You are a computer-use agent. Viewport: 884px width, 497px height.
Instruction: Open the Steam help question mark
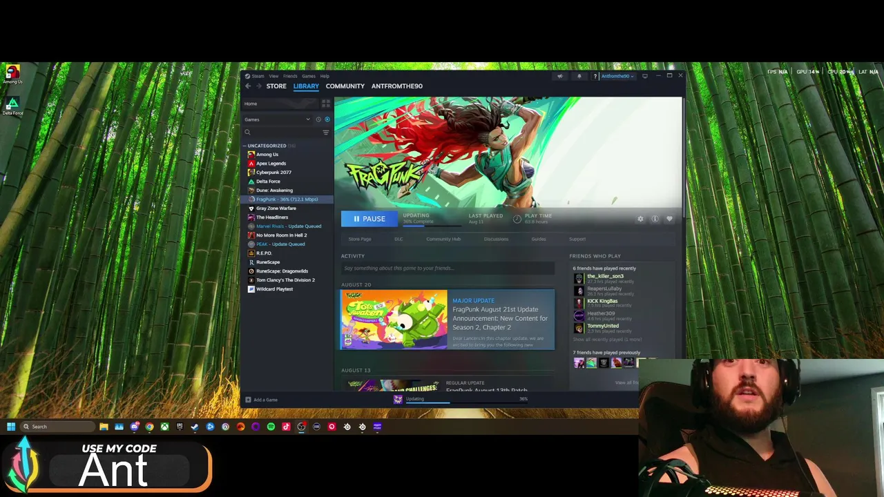pyautogui.click(x=595, y=76)
